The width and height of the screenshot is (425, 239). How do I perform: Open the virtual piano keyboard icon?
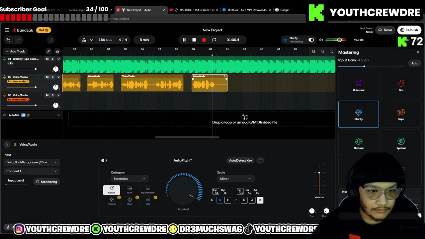[50, 40]
